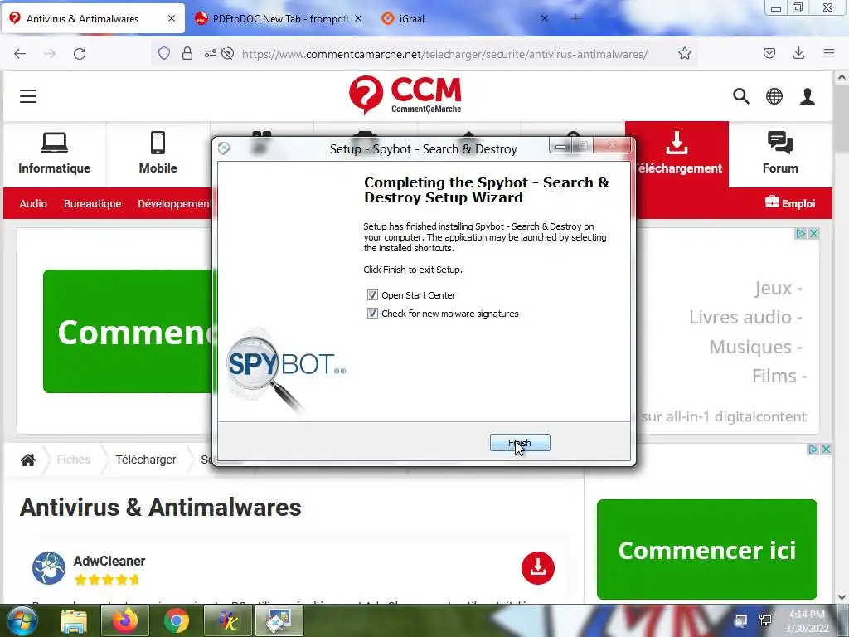Click Commencer ici green ad button on right

(706, 549)
